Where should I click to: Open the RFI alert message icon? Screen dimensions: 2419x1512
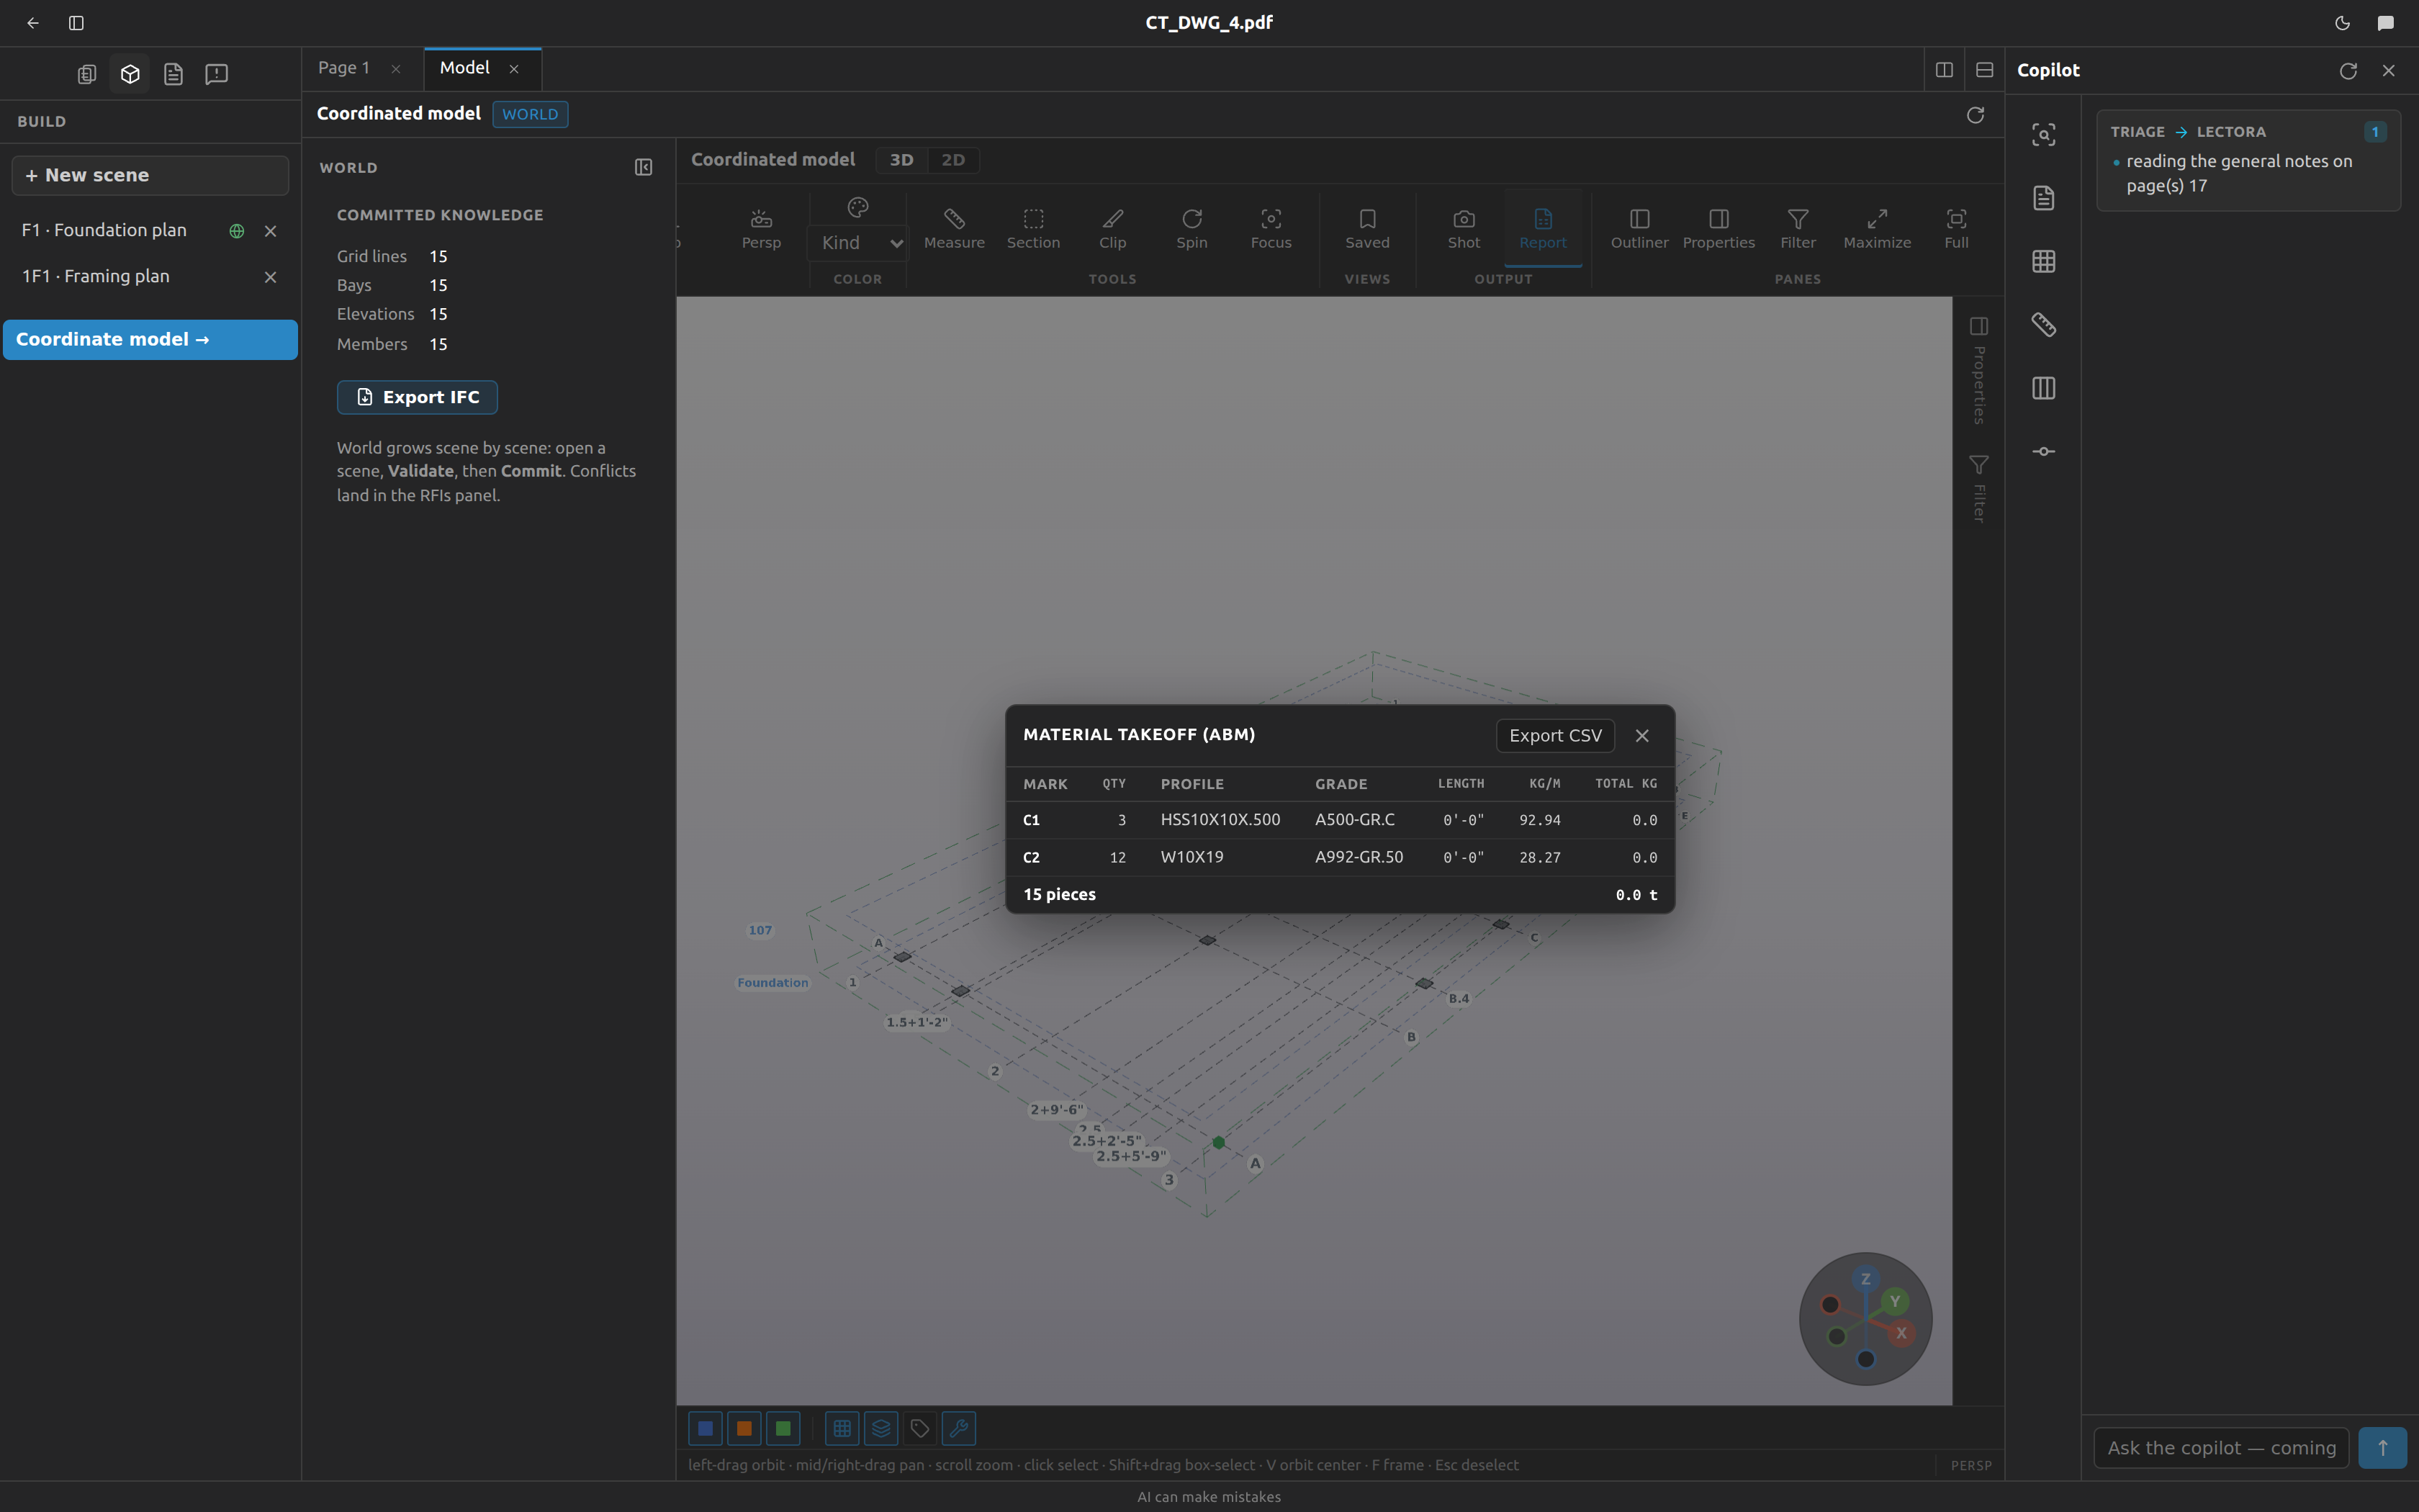(217, 74)
